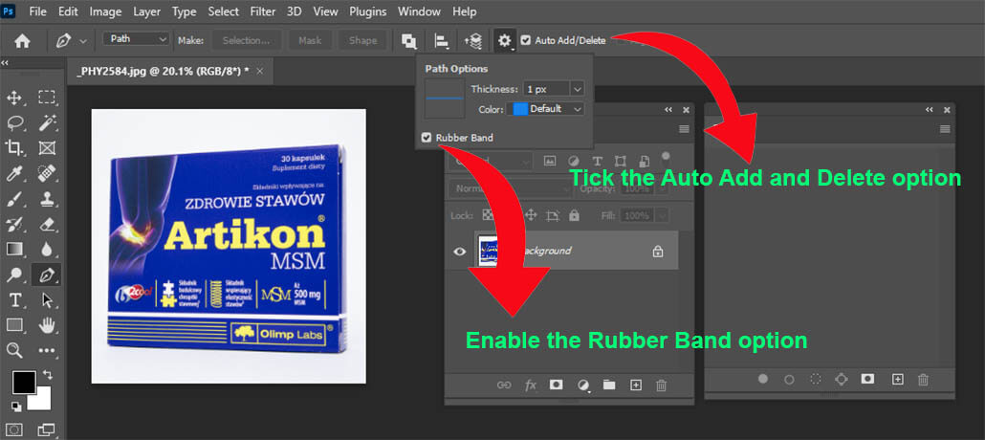The width and height of the screenshot is (985, 440).
Task: Hide the Background layer with eye icon
Action: click(460, 252)
